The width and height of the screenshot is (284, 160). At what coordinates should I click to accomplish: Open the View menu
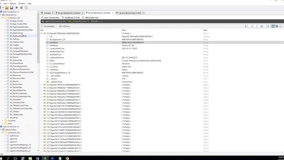coord(5,4)
